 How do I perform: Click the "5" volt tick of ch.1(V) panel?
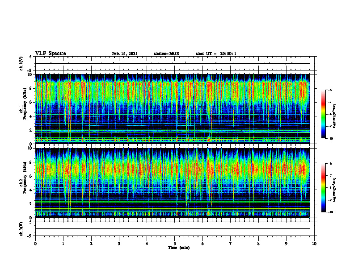pyautogui.click(x=31, y=57)
